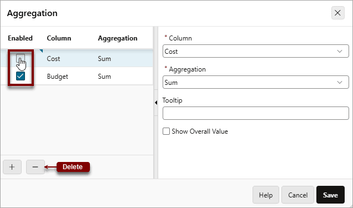Click the Column header in grid
Viewport: 353px width, 208px height.
pos(59,38)
